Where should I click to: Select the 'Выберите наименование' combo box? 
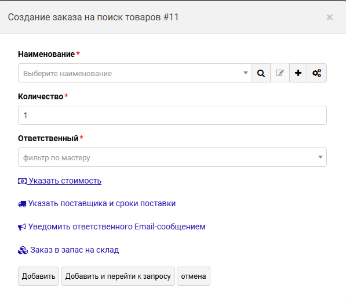pyautogui.click(x=135, y=73)
